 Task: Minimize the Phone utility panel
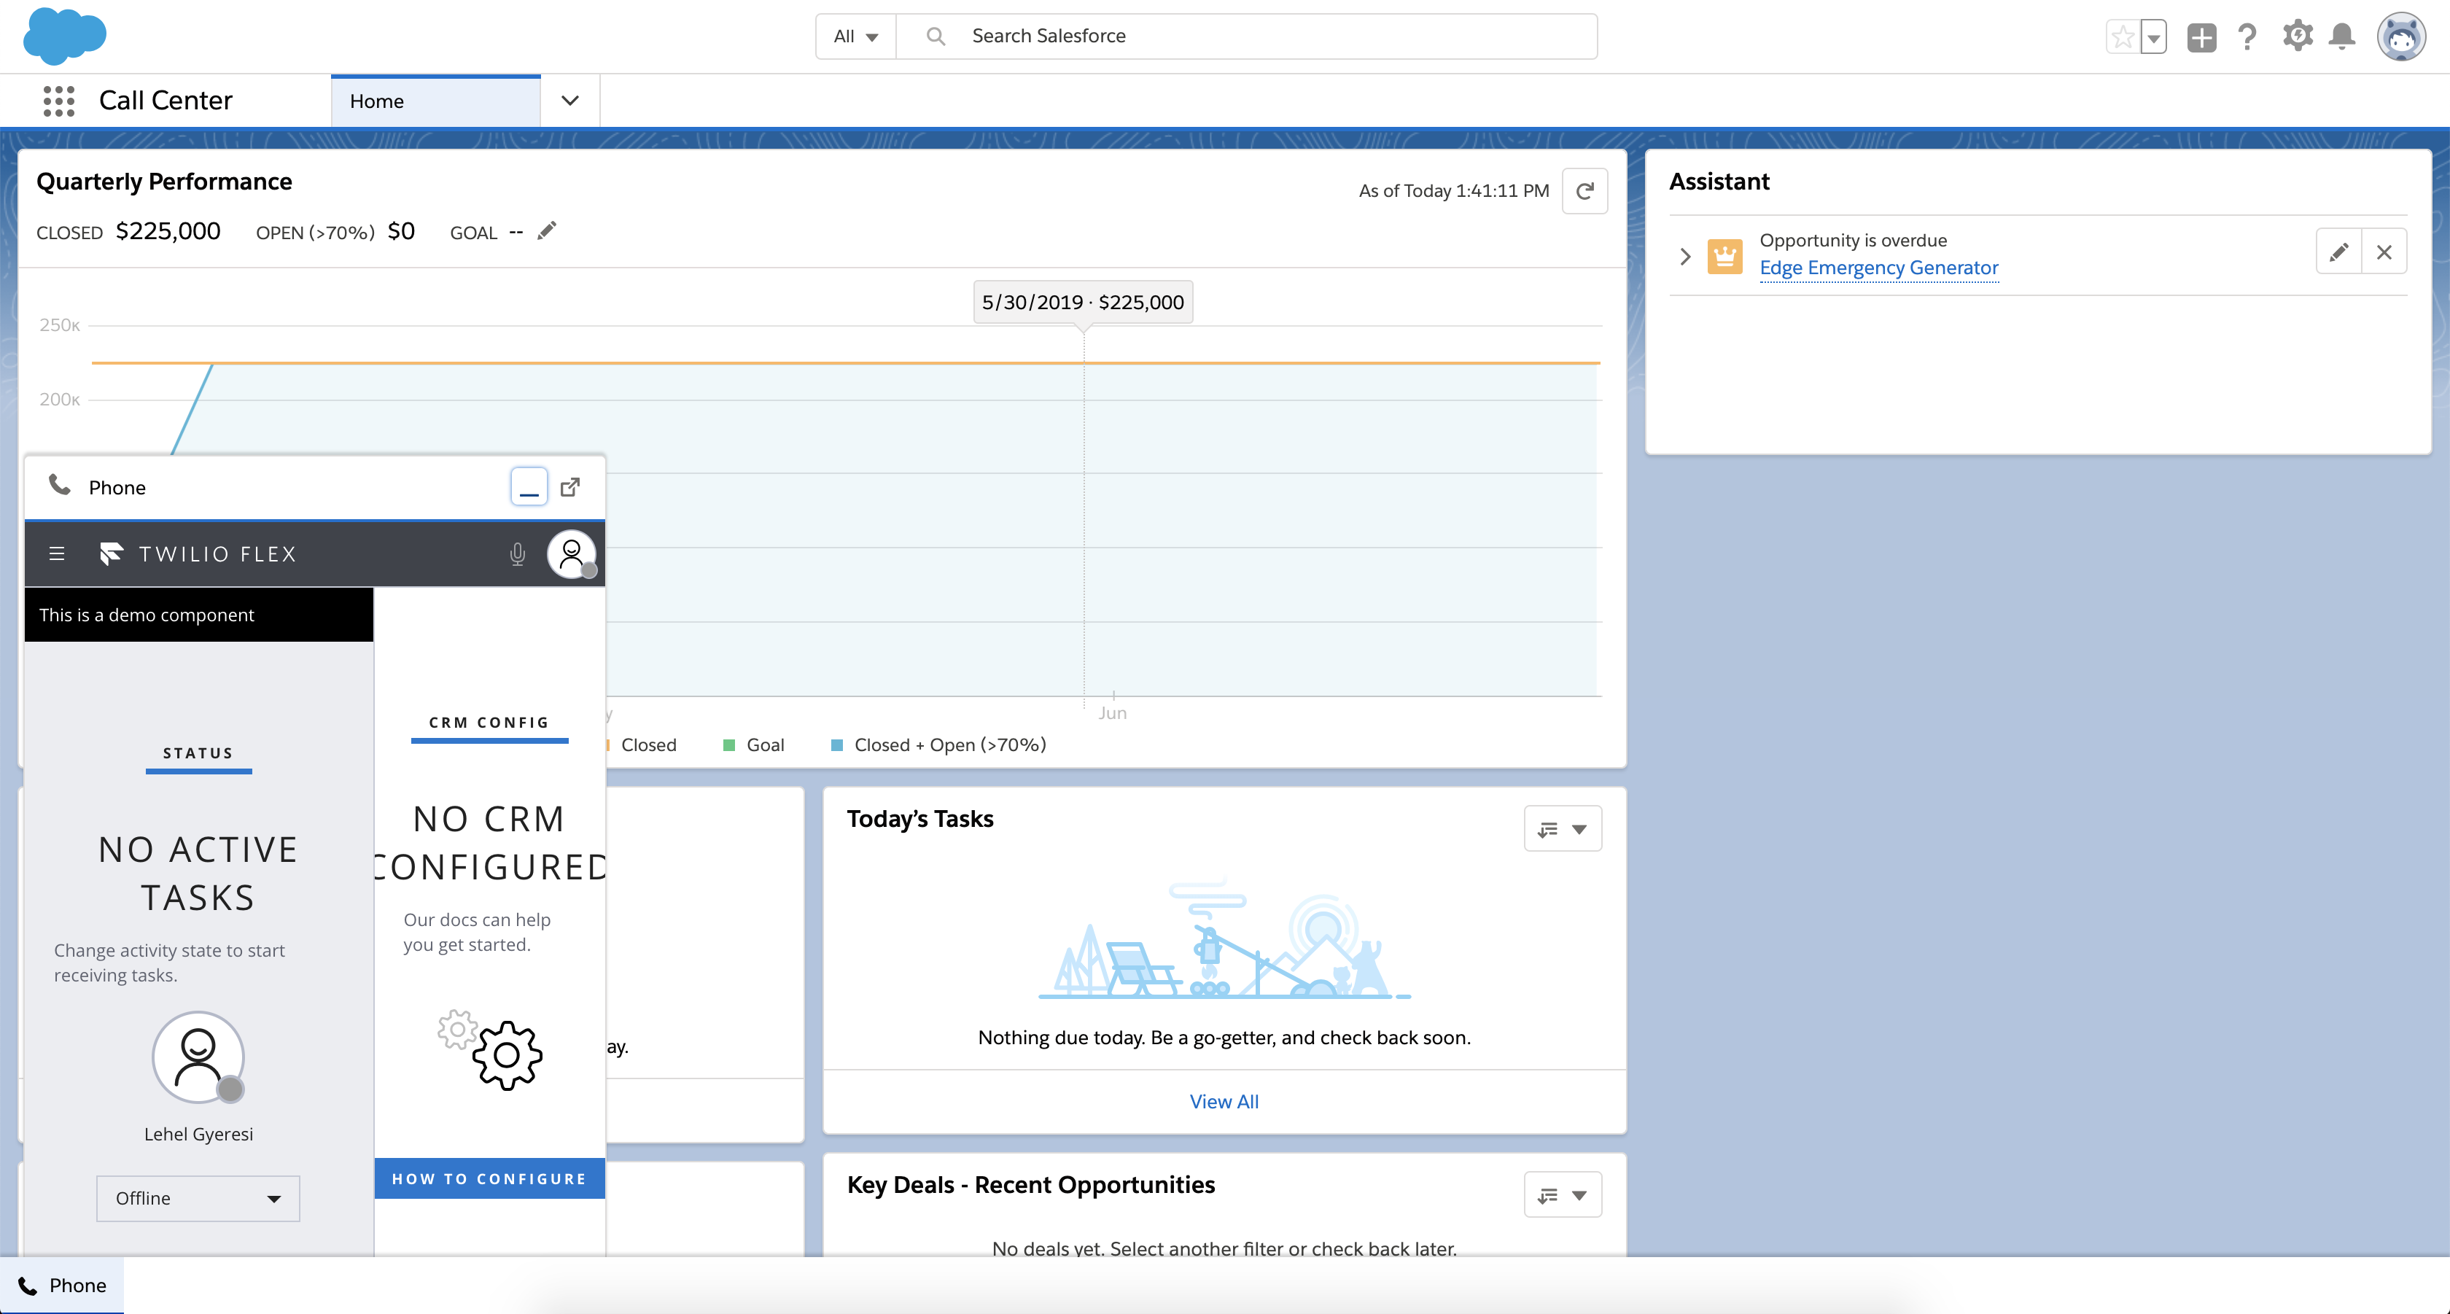click(x=529, y=487)
